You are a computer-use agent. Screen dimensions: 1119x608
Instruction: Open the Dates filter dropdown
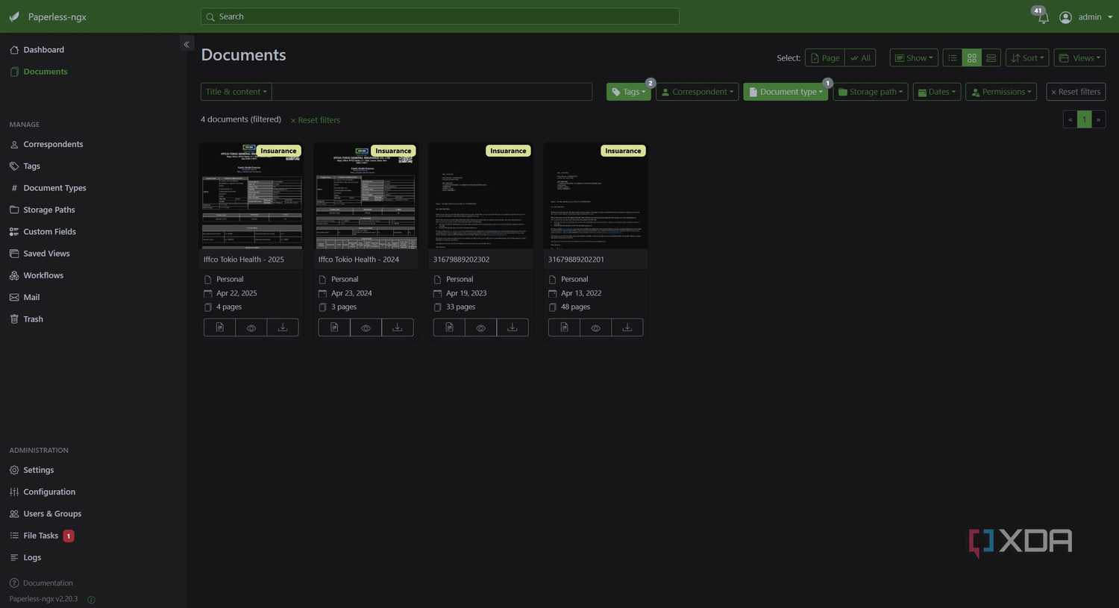[937, 92]
